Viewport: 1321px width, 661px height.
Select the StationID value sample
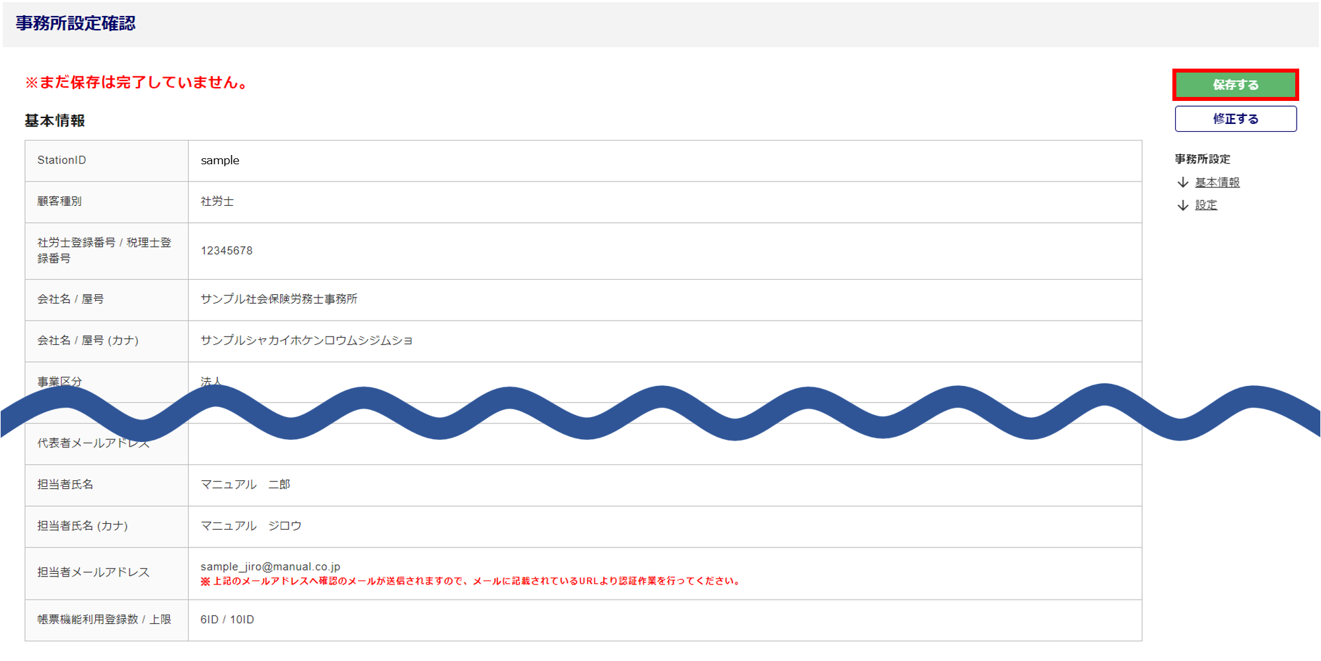(x=220, y=160)
